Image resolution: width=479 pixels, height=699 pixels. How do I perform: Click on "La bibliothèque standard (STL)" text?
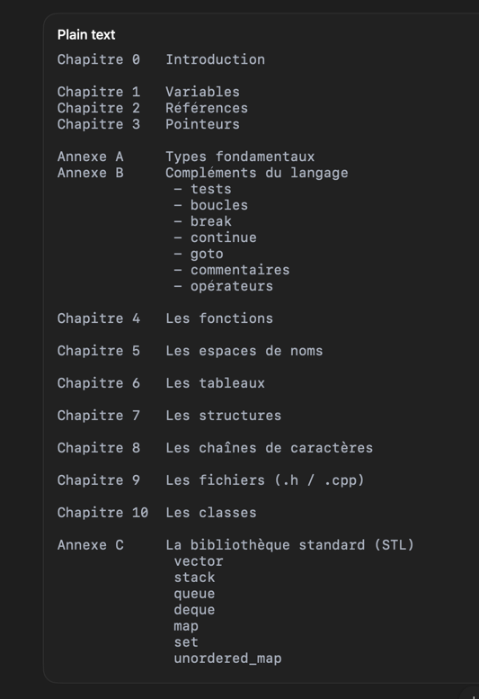pyautogui.click(x=289, y=545)
